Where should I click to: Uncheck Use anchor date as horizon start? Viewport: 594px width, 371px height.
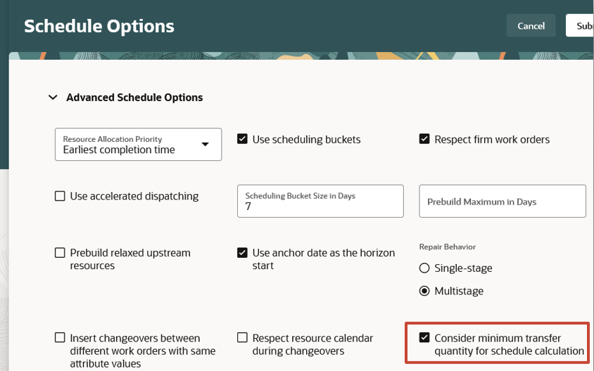242,253
